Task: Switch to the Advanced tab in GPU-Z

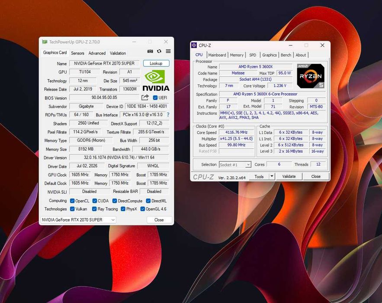Action: tap(97, 53)
